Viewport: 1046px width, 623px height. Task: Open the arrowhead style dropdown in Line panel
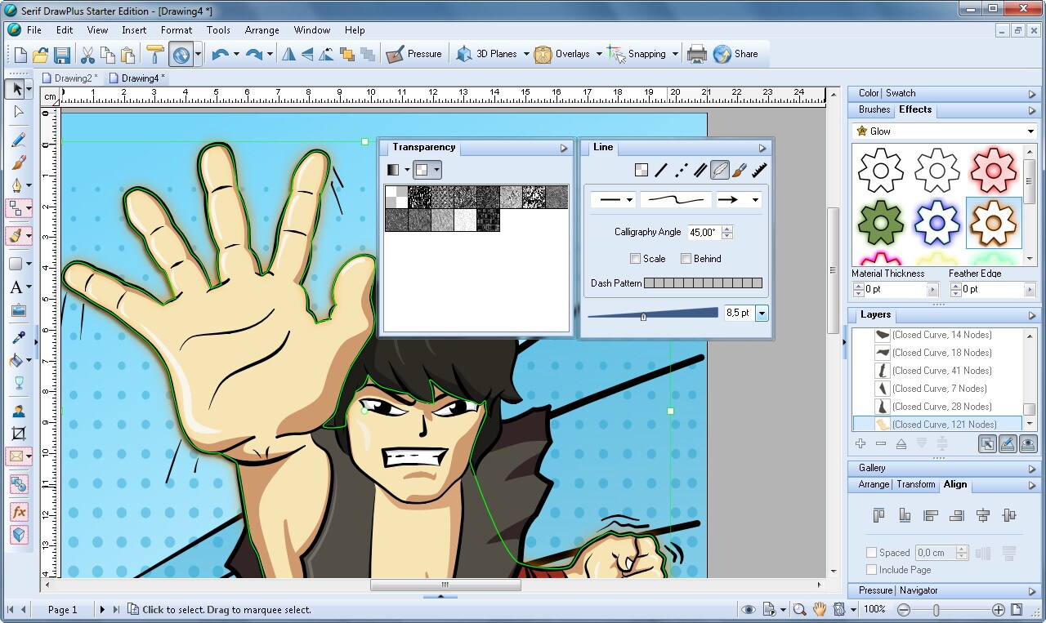click(755, 199)
